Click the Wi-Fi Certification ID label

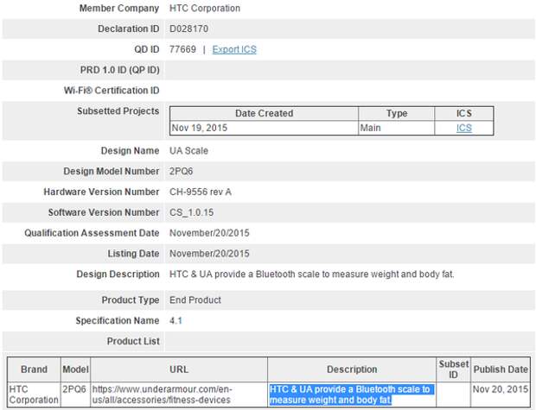[x=112, y=91]
